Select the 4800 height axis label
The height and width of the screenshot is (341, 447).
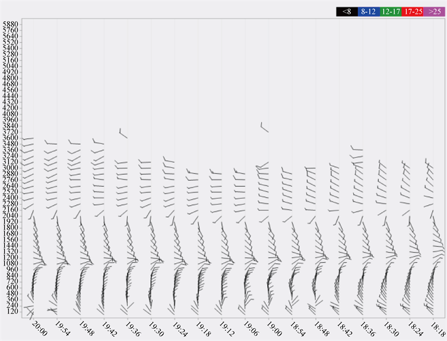[x=11, y=78]
